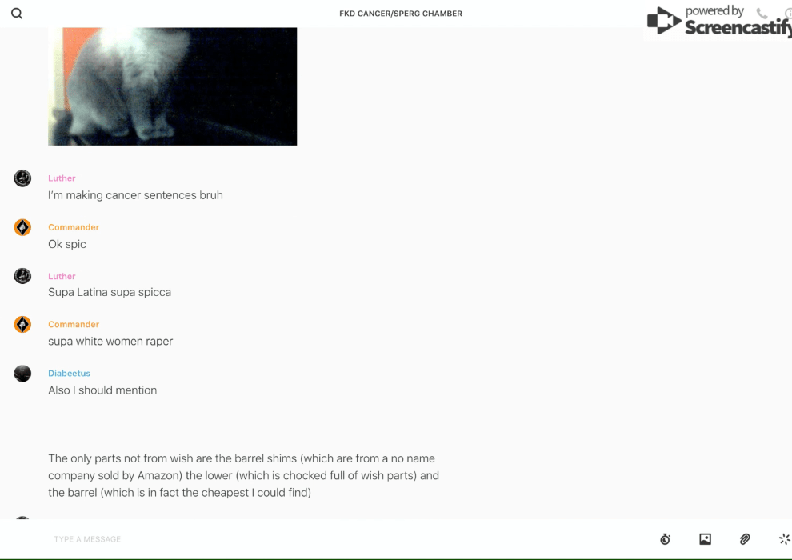This screenshot has width=792, height=560.
Task: Attach a file with the paperclip icon
Action: [745, 539]
